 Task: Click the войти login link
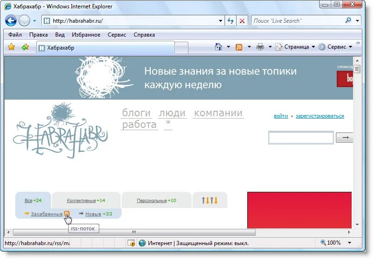point(281,116)
